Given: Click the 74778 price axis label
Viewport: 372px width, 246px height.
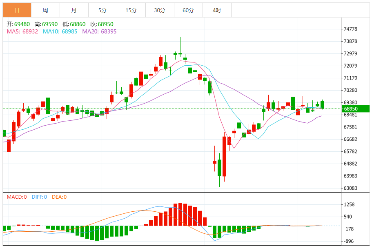Looking at the screenshot, I should [x=350, y=29].
